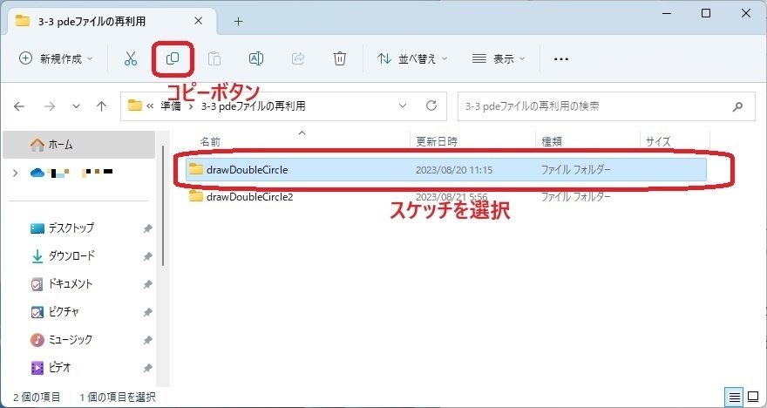Select the drawDoubleCircle2 folder
The height and width of the screenshot is (408, 767).
click(x=445, y=197)
